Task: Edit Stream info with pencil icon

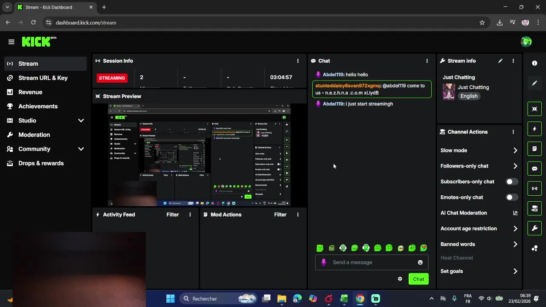Action: click(x=500, y=61)
